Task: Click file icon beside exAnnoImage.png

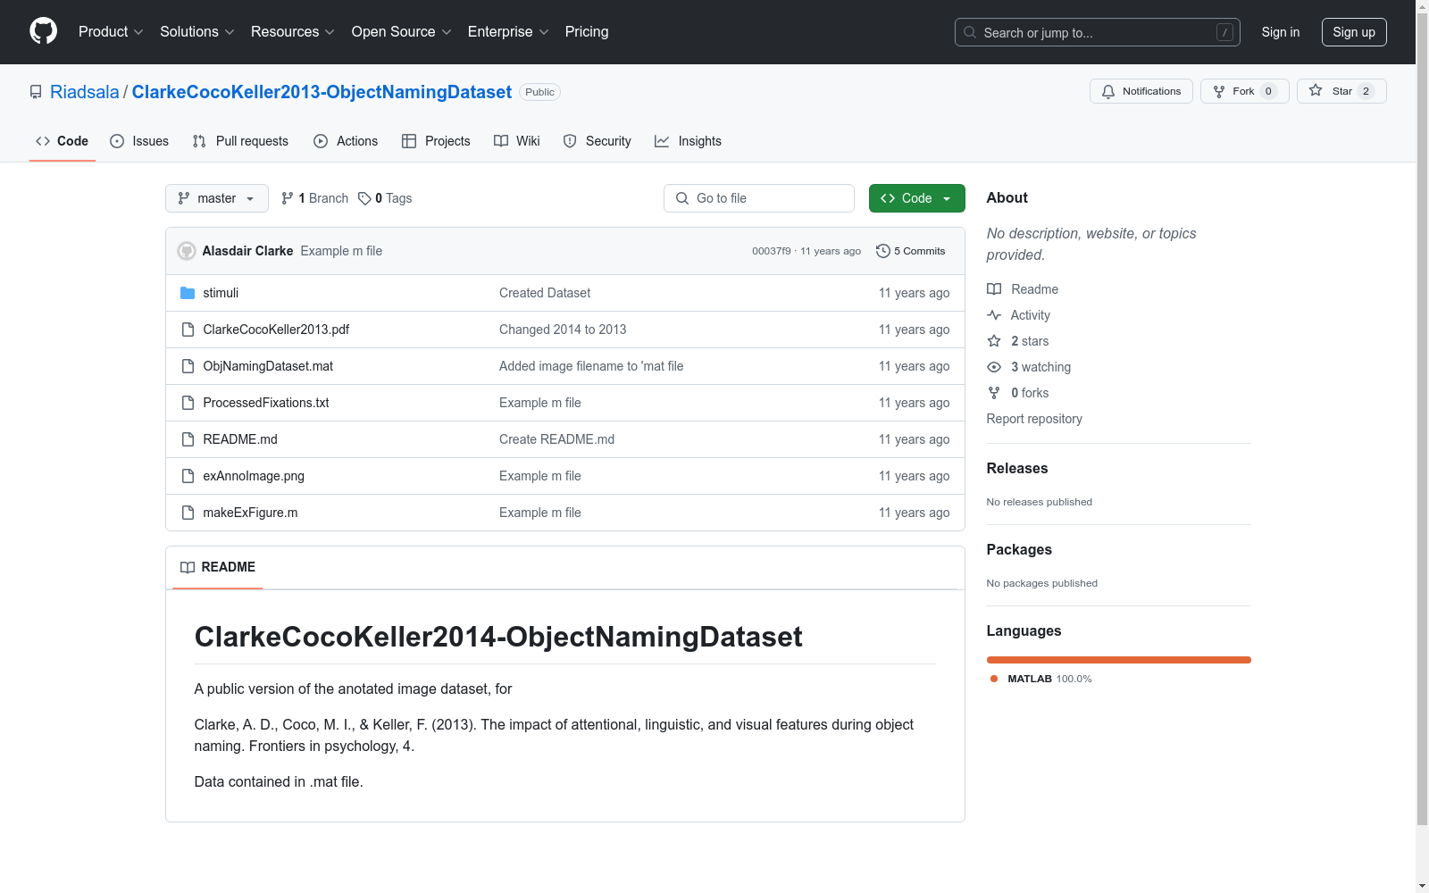Action: click(188, 476)
